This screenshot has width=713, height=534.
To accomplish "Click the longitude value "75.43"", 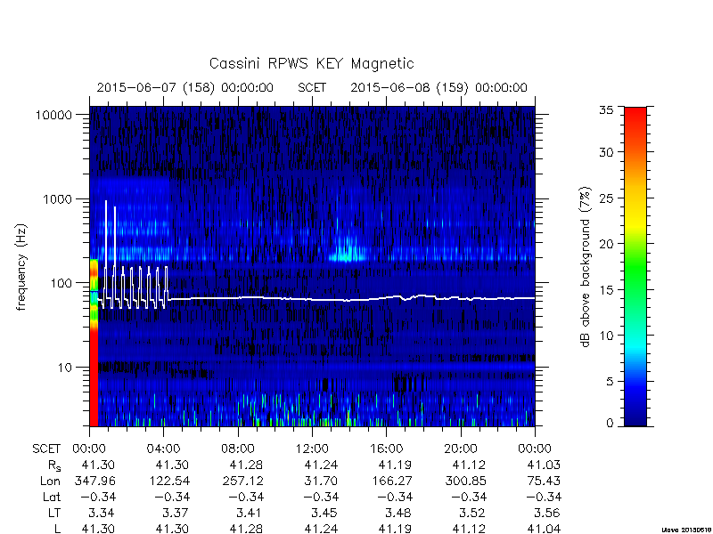I will pyautogui.click(x=544, y=481).
